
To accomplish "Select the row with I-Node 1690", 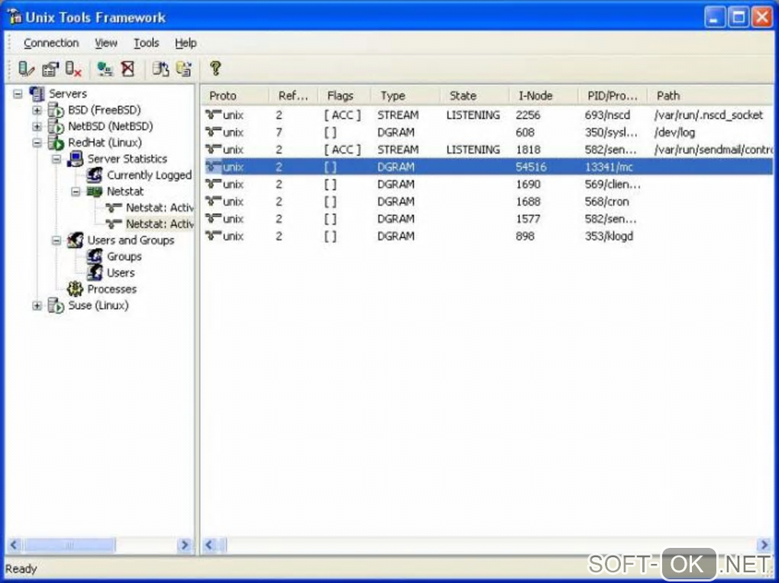I will (x=487, y=184).
